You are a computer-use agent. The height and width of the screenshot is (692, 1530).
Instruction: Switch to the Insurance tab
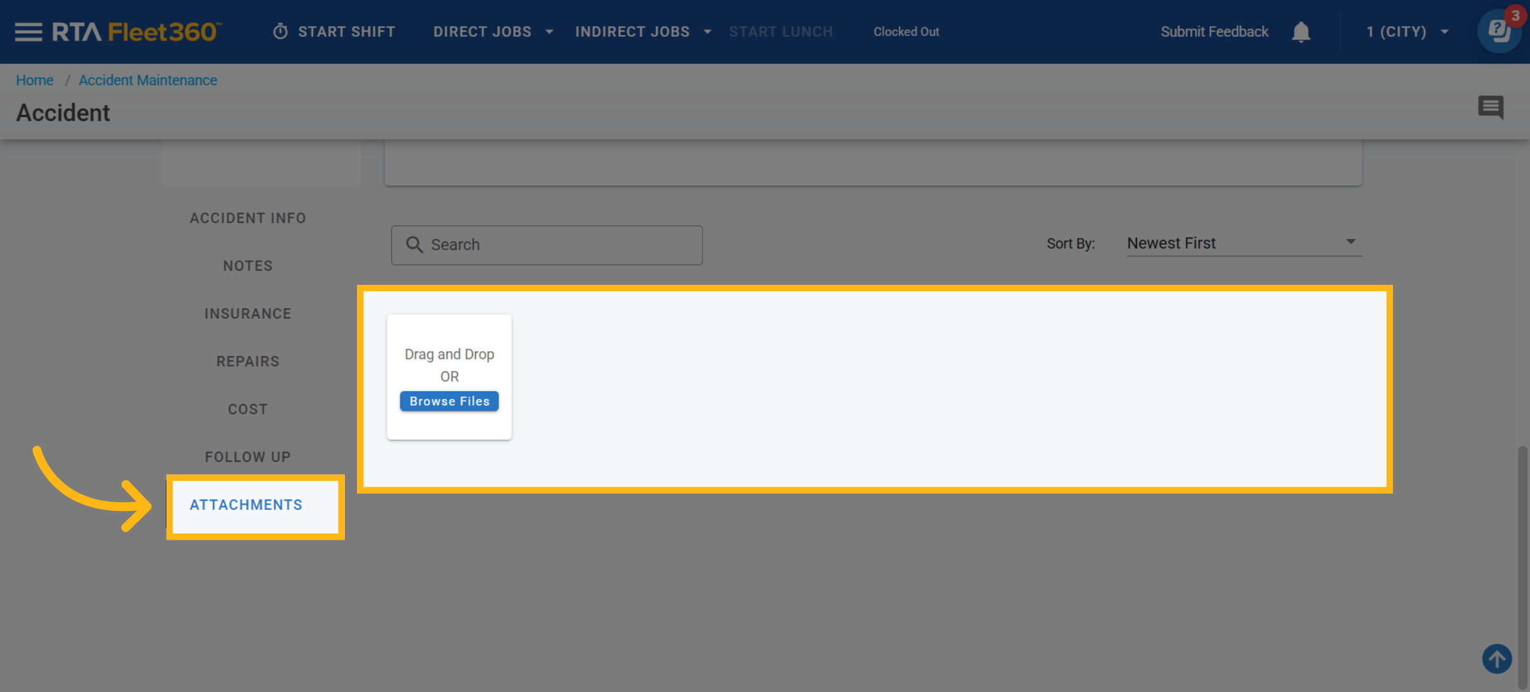pyautogui.click(x=248, y=314)
